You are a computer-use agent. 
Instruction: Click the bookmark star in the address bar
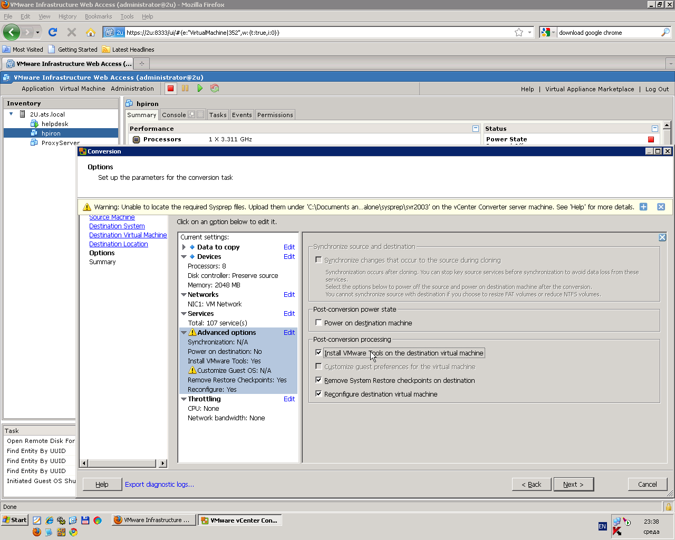(519, 32)
